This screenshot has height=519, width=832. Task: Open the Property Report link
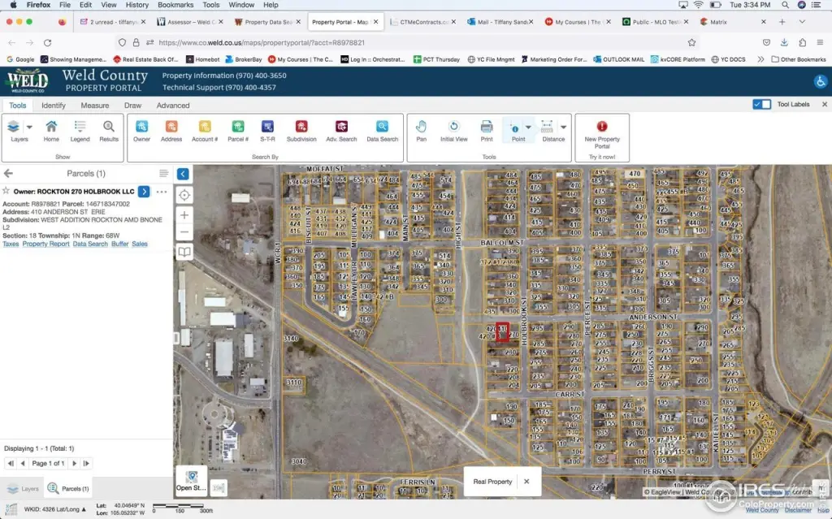(x=45, y=244)
